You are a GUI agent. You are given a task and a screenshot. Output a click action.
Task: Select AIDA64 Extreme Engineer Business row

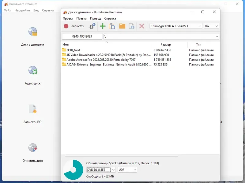[141, 65]
